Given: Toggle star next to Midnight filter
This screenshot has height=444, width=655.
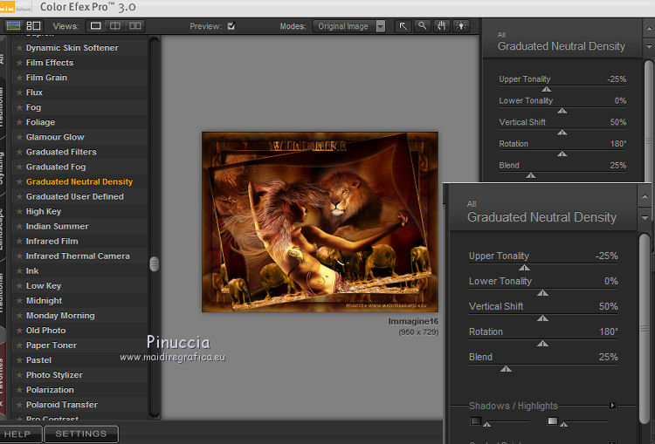Looking at the screenshot, I should point(19,301).
